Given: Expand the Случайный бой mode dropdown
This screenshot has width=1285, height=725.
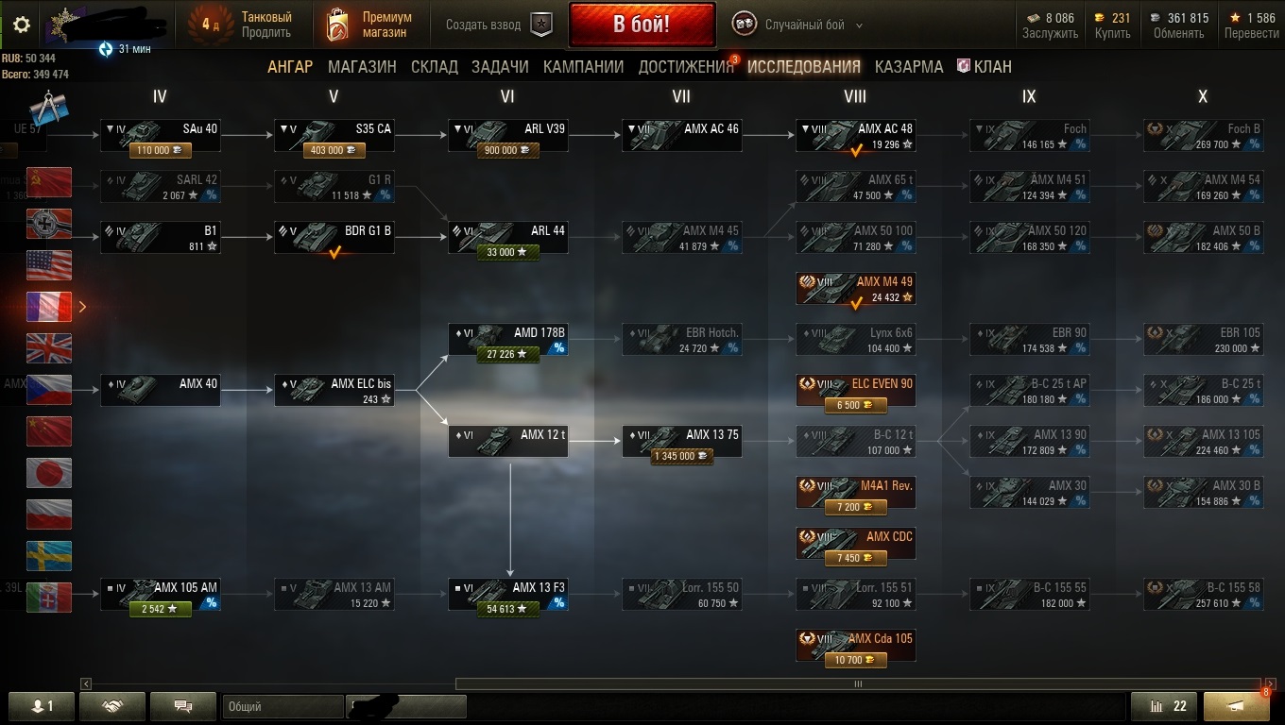Looking at the screenshot, I should point(859,25).
